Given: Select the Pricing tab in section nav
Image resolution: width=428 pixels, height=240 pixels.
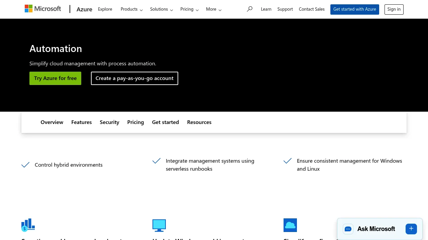Looking at the screenshot, I should click(x=135, y=122).
